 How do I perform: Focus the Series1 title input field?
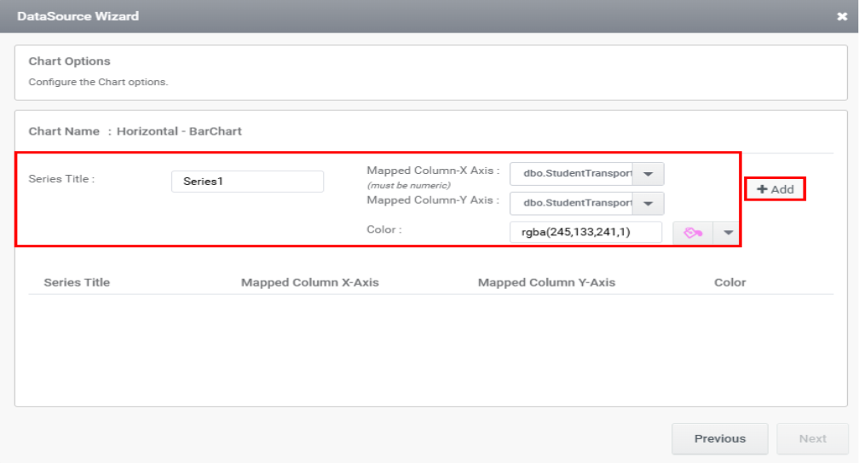pos(247,182)
